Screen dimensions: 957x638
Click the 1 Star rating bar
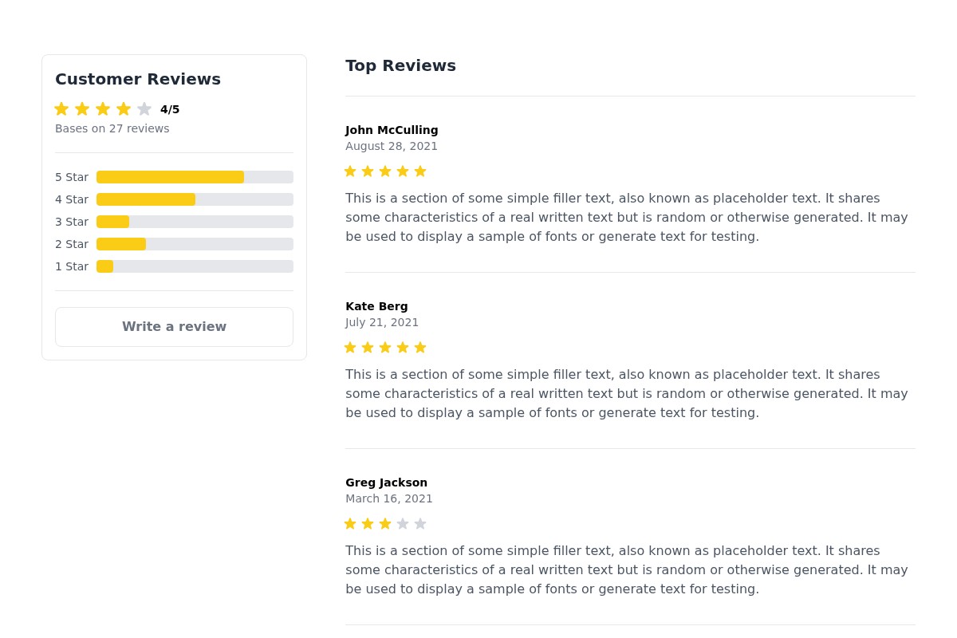coord(195,266)
